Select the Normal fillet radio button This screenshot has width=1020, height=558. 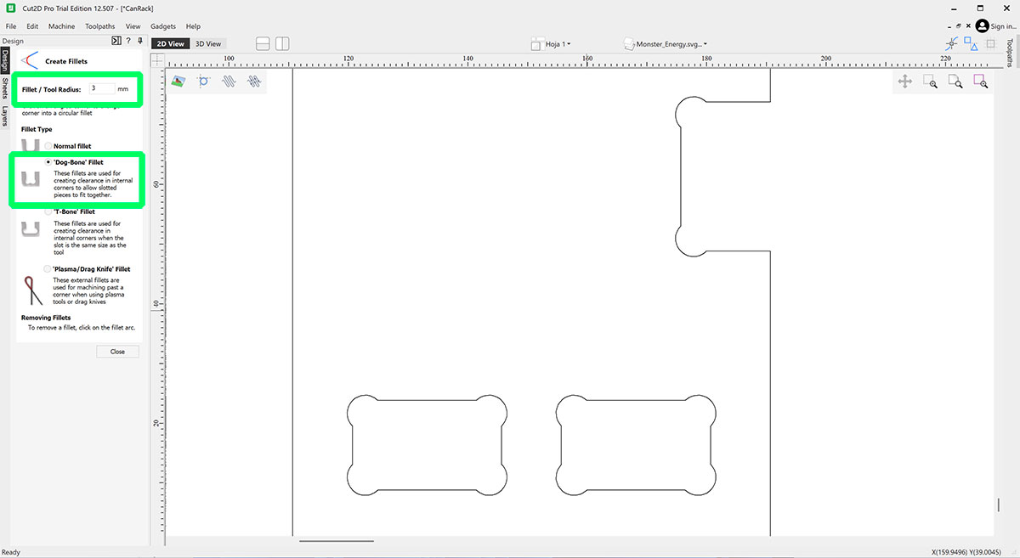pyautogui.click(x=48, y=146)
